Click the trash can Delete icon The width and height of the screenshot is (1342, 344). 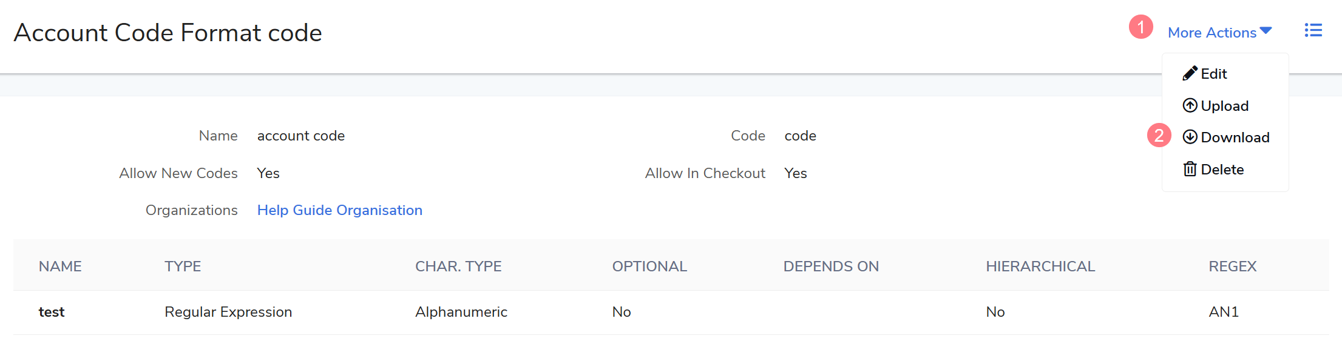click(x=1190, y=169)
